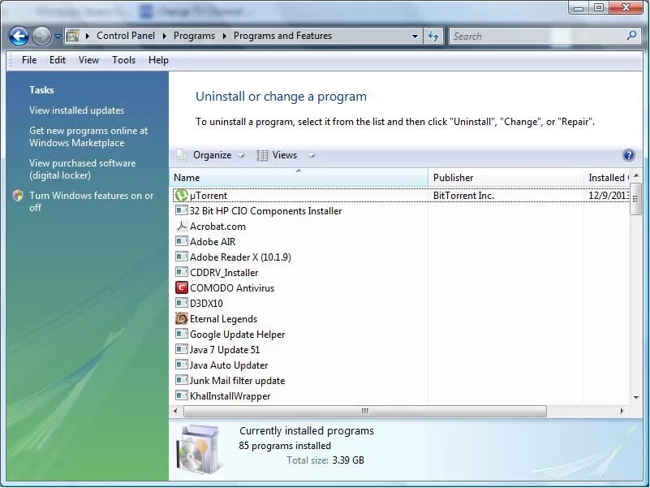Screen dimensions: 650x488
Task: Select the Google Update Helper icon
Action: pos(181,334)
